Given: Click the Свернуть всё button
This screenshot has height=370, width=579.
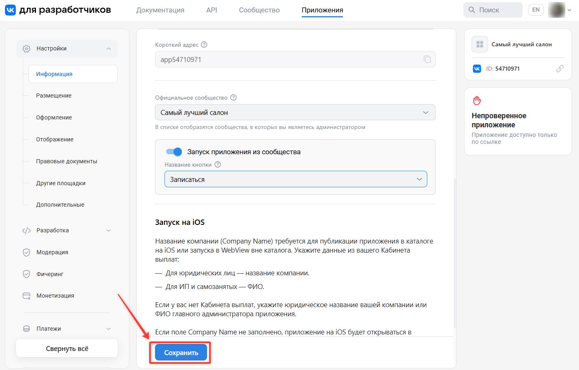Looking at the screenshot, I should coord(67,349).
